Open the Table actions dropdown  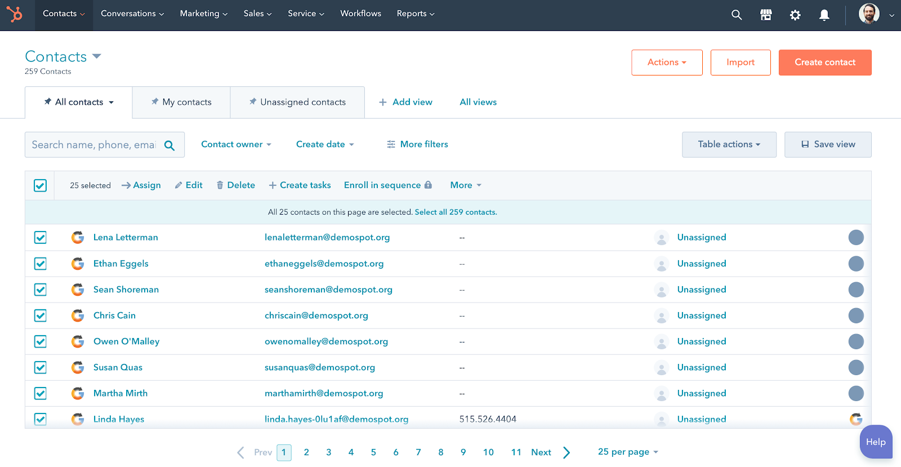click(729, 145)
